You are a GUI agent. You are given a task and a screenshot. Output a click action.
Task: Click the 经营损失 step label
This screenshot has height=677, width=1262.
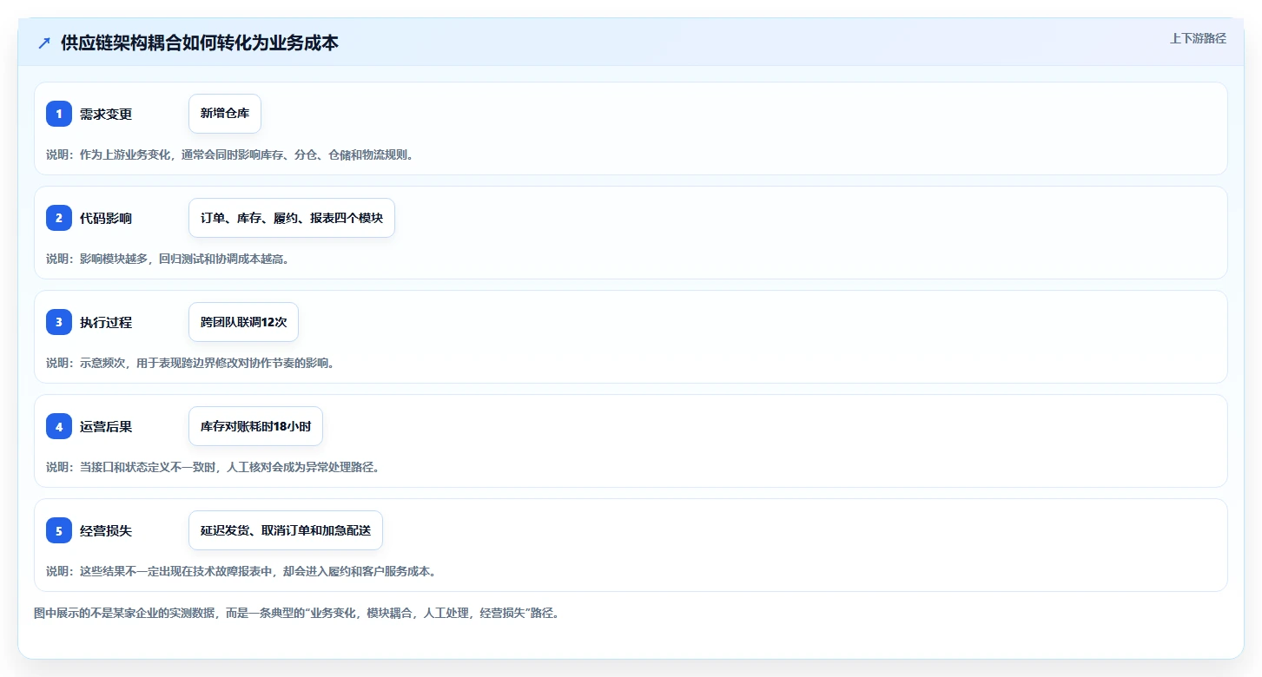point(106,530)
